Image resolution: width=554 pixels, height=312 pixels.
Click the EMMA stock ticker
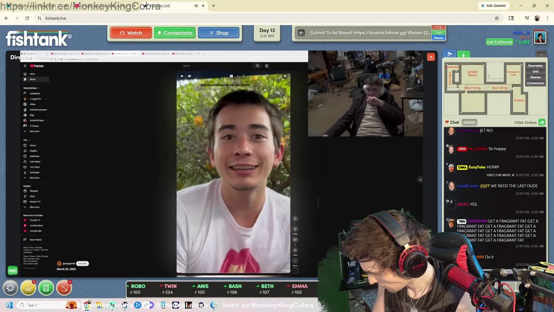tap(298, 289)
